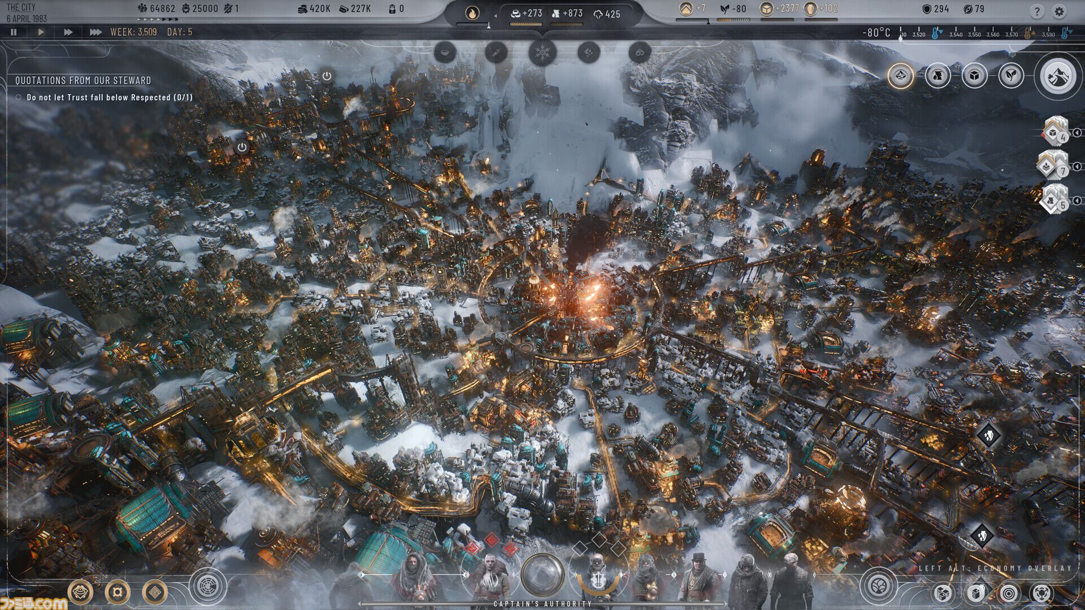The height and width of the screenshot is (610, 1085).
Task: Select the squalor problem icon
Action: tap(589, 53)
